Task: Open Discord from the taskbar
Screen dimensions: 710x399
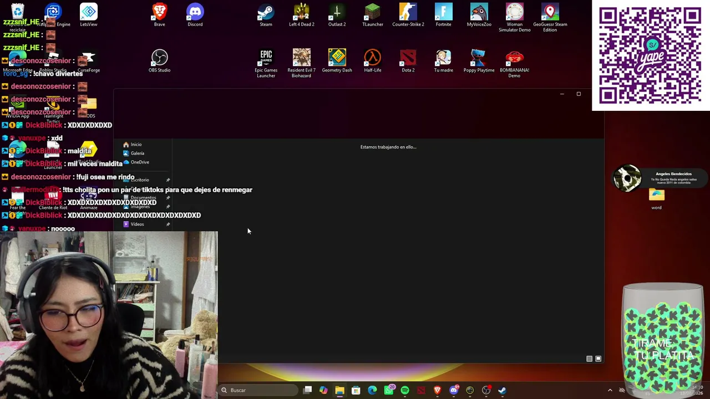Action: click(x=454, y=390)
